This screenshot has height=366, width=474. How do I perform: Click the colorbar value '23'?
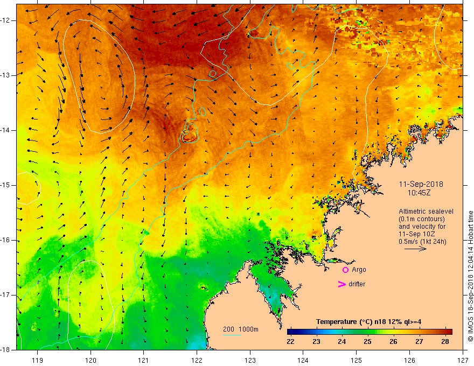tap(316, 342)
